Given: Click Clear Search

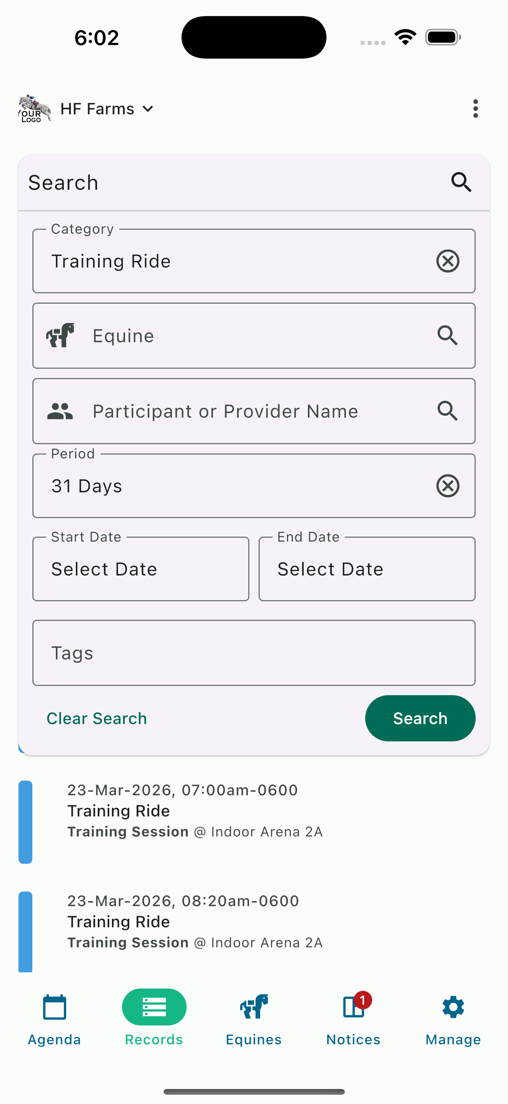Looking at the screenshot, I should [97, 718].
